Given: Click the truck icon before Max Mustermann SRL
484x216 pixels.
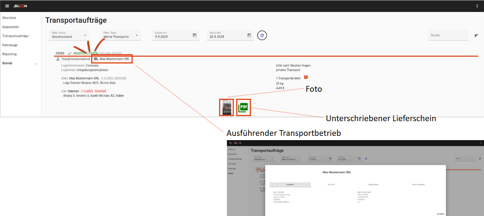Looking at the screenshot, I should coord(96,59).
